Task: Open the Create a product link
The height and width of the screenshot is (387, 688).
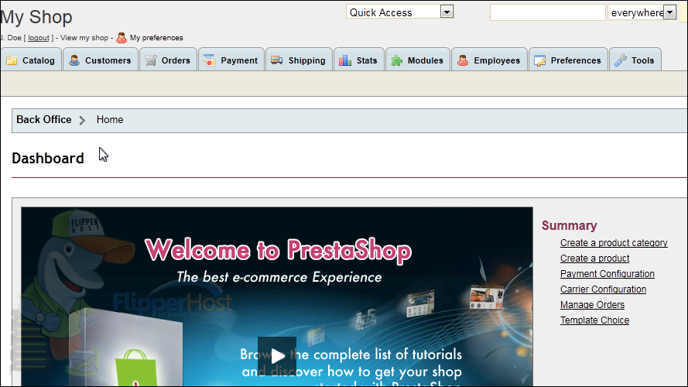Action: pyautogui.click(x=594, y=258)
